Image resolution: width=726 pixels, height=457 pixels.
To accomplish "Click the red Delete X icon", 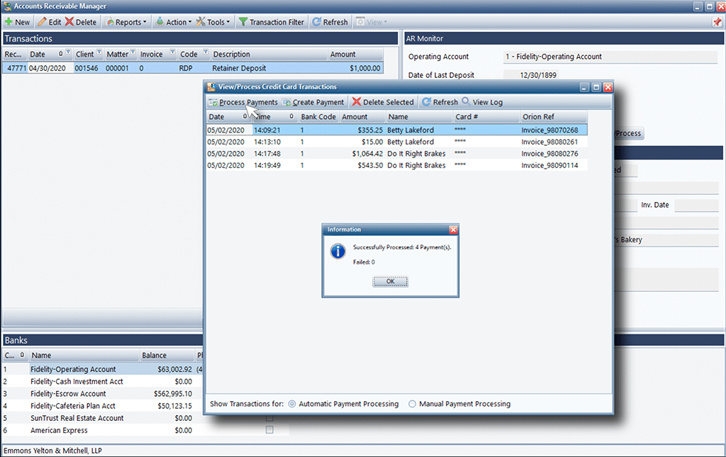I will click(x=70, y=22).
